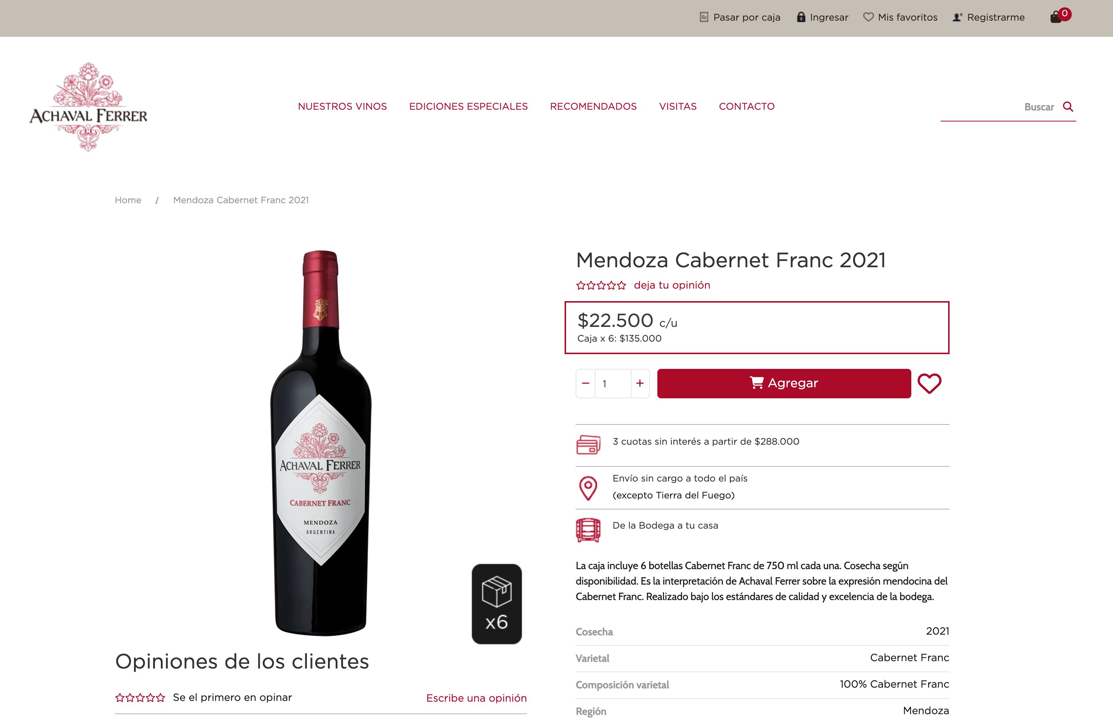The height and width of the screenshot is (723, 1113).
Task: Click the shopping cart icon in the header
Action: (1056, 17)
